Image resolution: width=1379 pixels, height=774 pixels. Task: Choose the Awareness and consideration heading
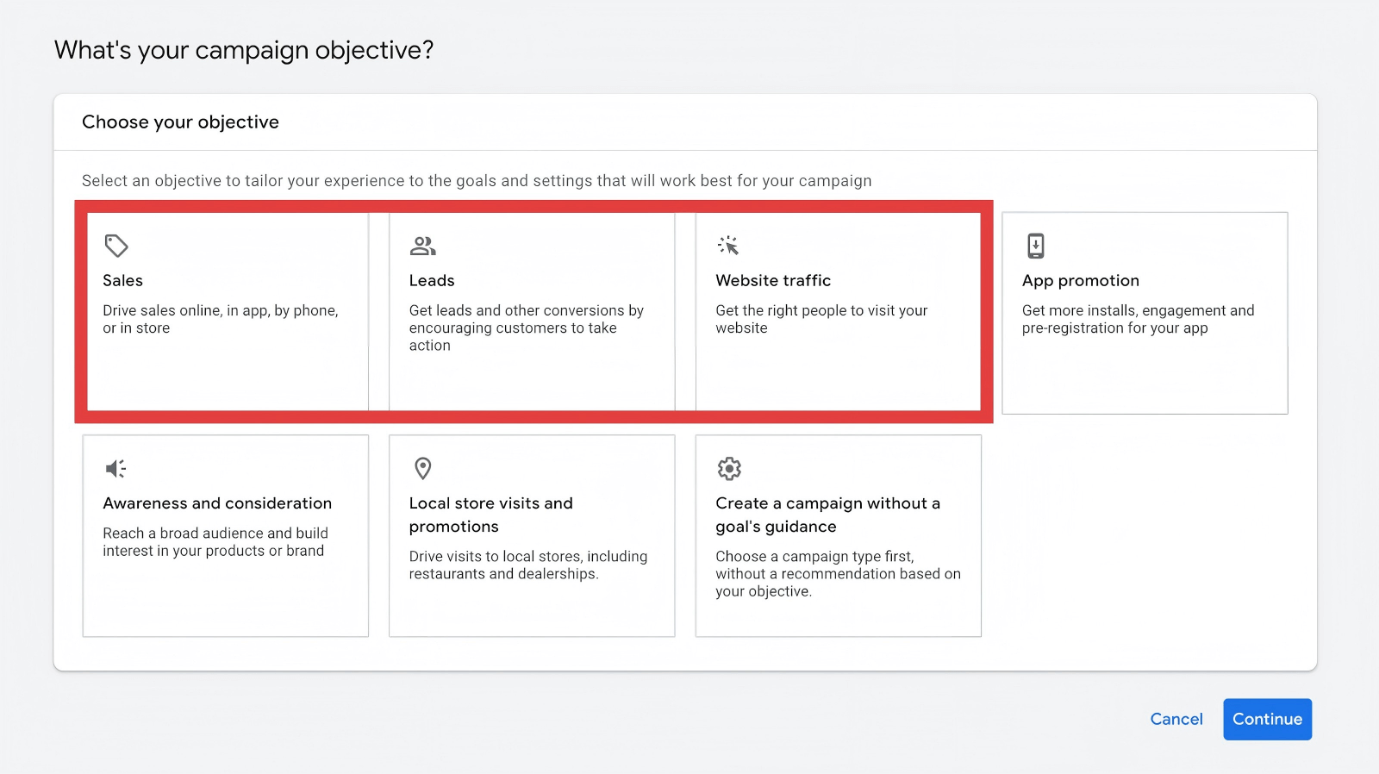coord(217,503)
